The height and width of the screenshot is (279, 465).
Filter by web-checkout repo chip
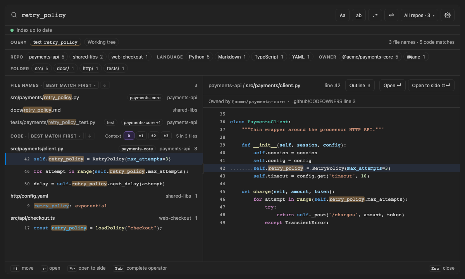(x=129, y=57)
